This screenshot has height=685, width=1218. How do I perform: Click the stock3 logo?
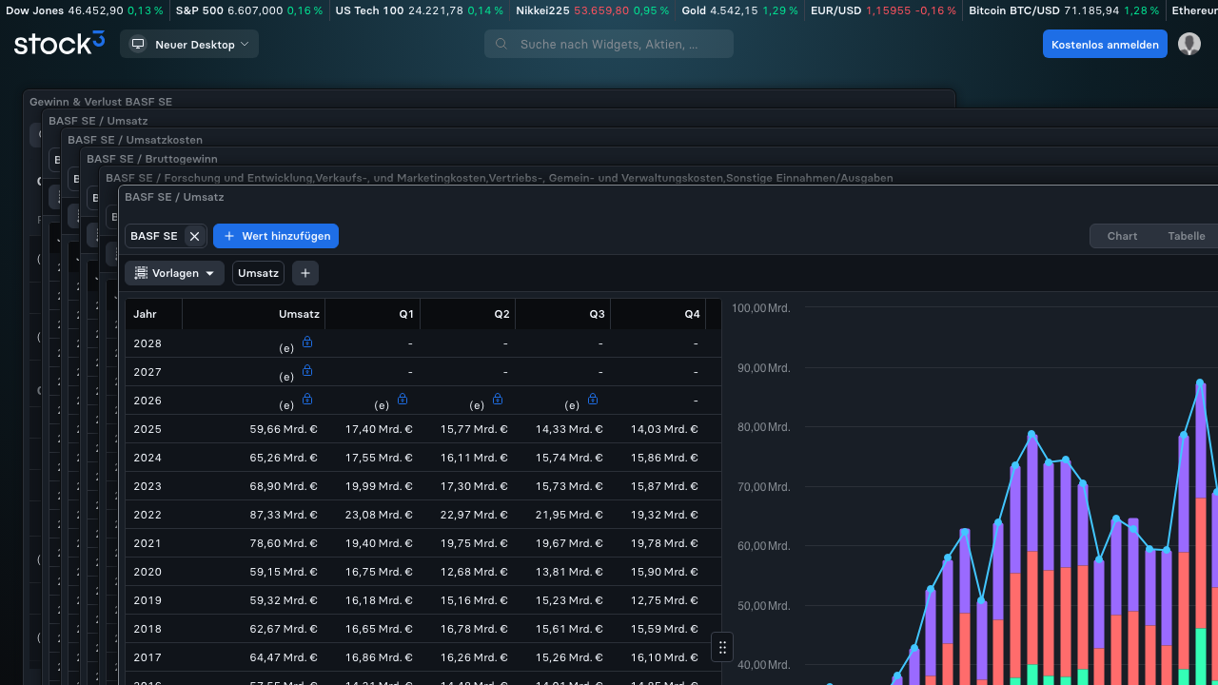coord(59,44)
